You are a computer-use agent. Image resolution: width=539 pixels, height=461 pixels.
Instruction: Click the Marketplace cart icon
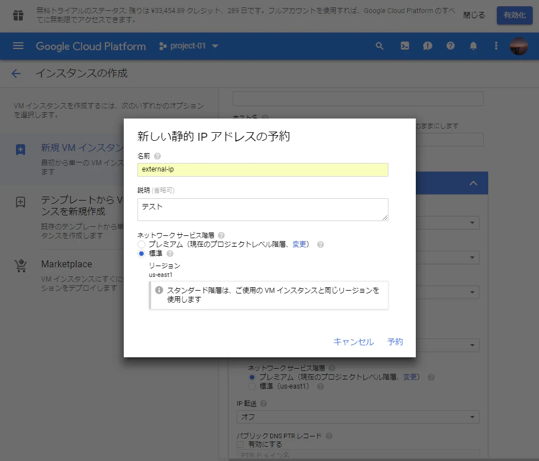(x=21, y=266)
